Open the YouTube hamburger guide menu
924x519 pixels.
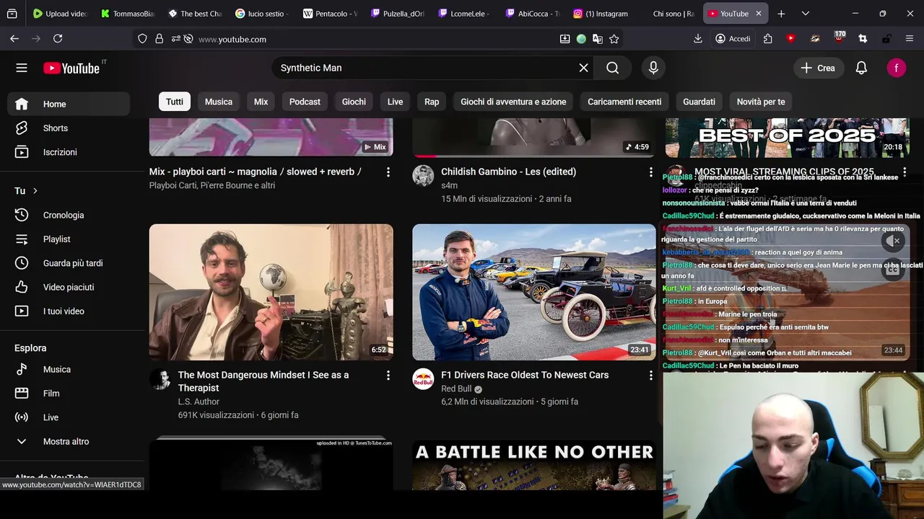point(22,68)
